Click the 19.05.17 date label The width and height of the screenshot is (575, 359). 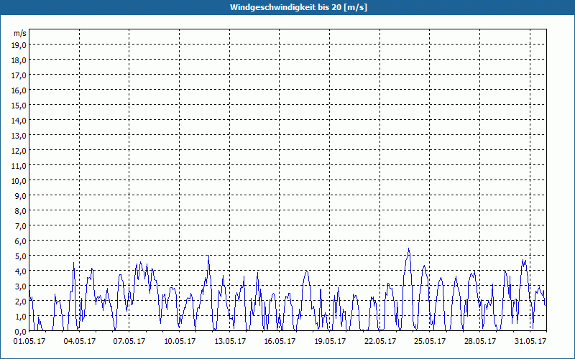pos(330,342)
